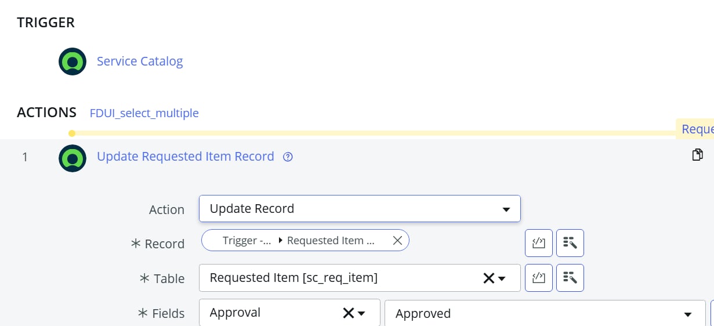The image size is (714, 326).
Task: Open the Service Catalog trigger link
Action: (140, 61)
